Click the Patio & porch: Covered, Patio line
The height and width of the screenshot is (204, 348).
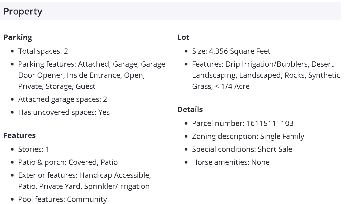click(68, 162)
